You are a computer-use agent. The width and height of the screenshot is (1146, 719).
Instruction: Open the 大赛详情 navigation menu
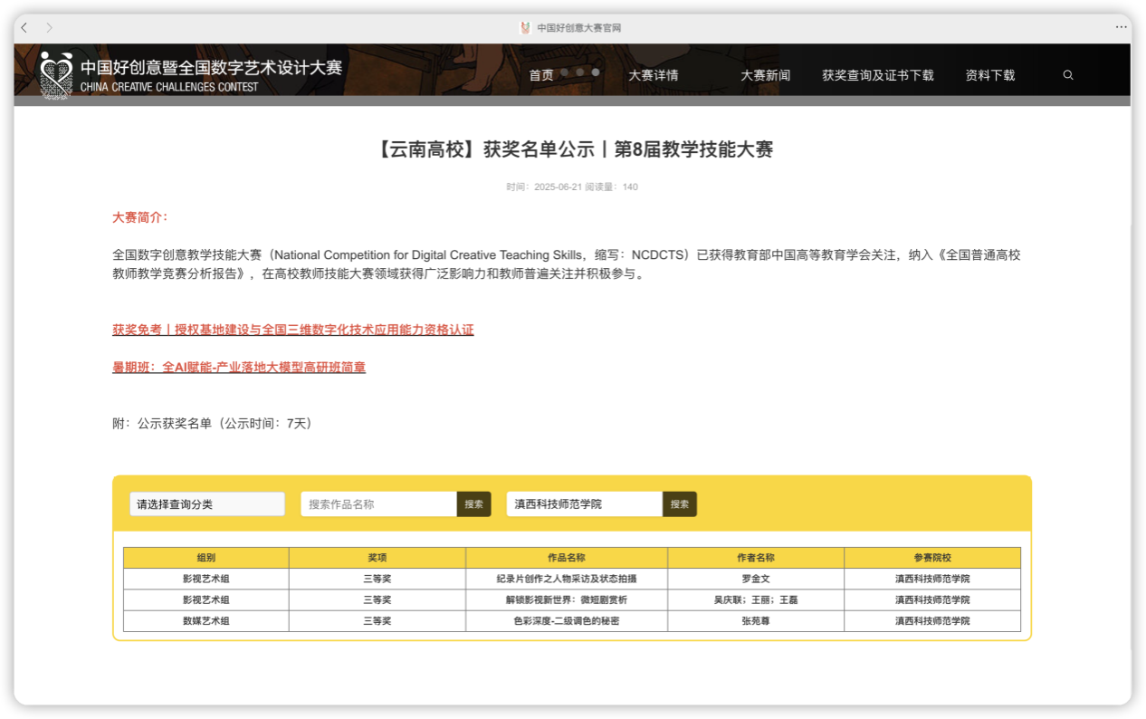(653, 76)
